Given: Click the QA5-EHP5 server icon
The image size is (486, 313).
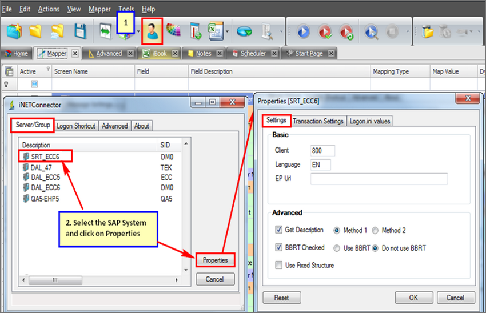Looking at the screenshot, I should 26,198.
